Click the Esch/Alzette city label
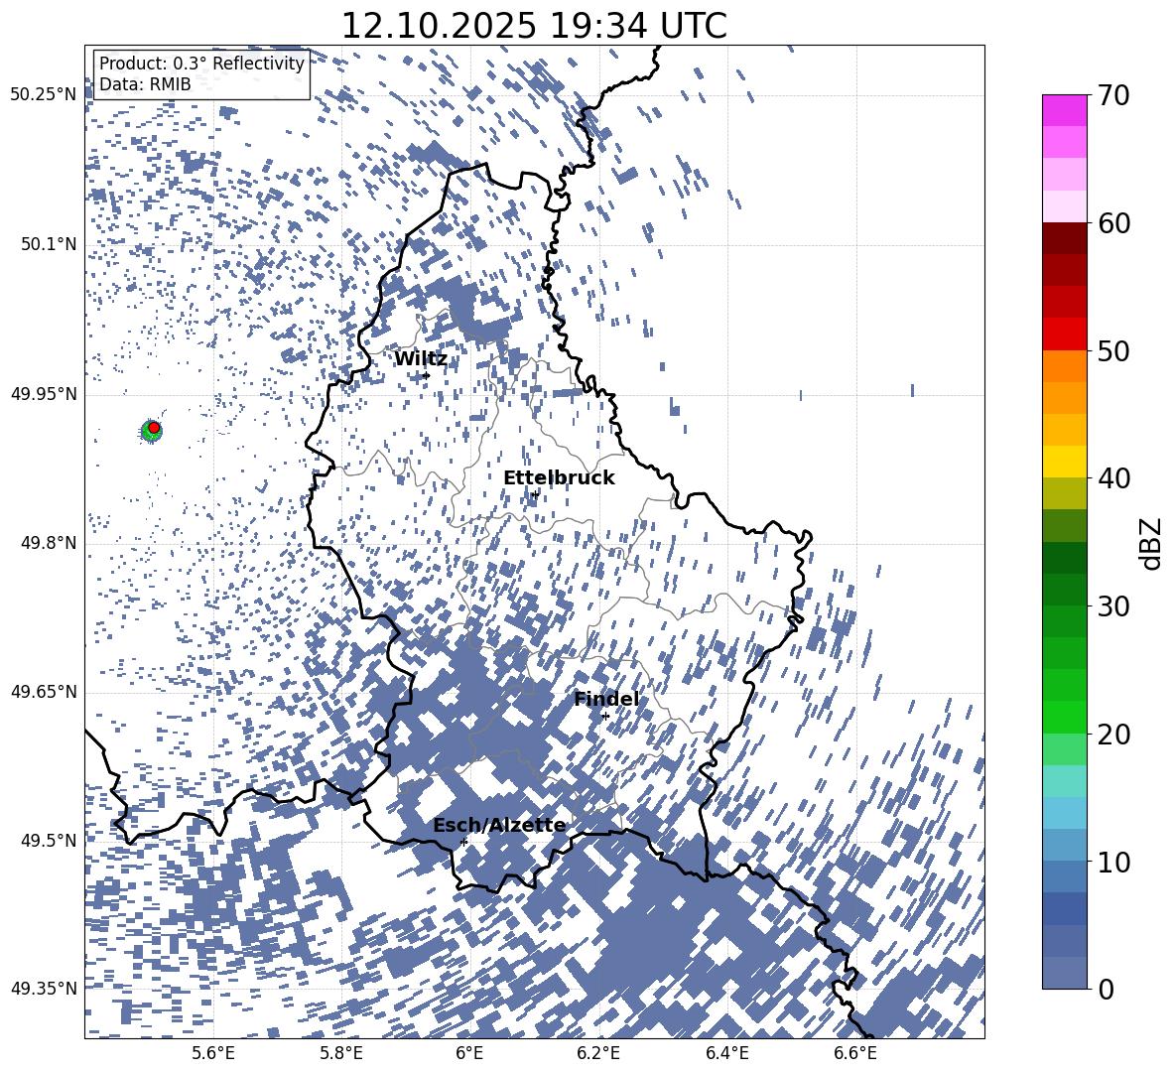The image size is (1175, 1073). [x=499, y=826]
